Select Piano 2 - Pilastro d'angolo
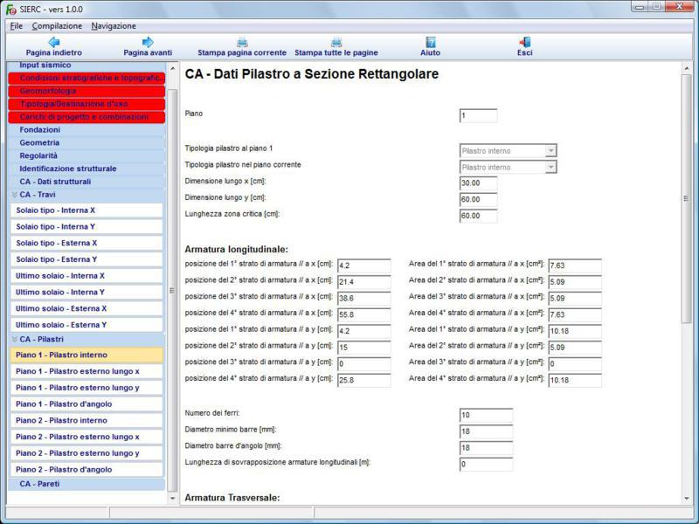This screenshot has height=524, width=699. click(87, 470)
